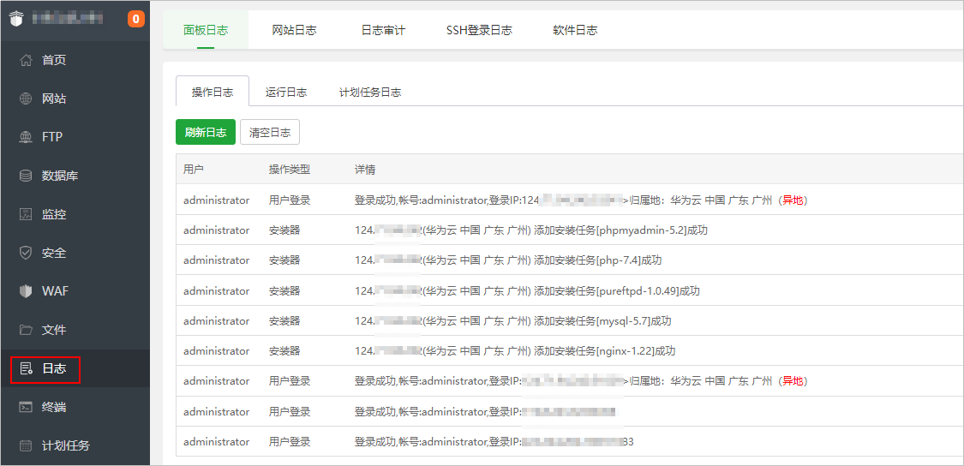Image resolution: width=964 pixels, height=466 pixels.
Task: Open the 软件日志 tab
Action: [x=576, y=30]
